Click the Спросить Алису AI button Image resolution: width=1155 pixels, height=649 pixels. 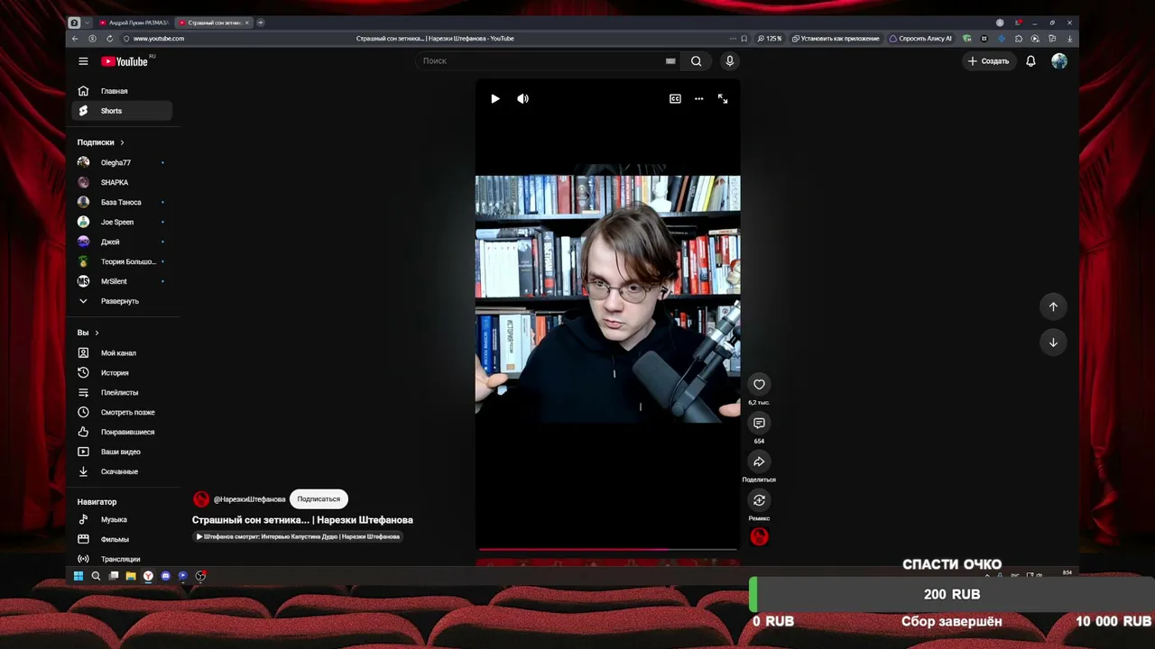920,39
